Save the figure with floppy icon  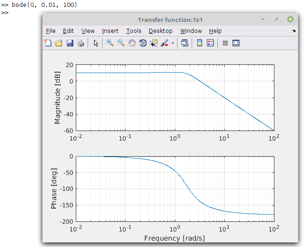pyautogui.click(x=70, y=43)
